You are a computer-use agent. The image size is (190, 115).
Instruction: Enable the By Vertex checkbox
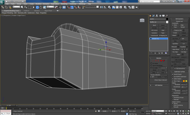coord(151,63)
